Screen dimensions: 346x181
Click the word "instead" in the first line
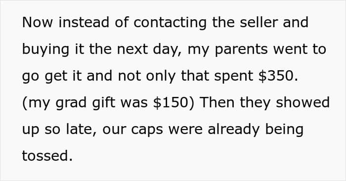pos(84,22)
